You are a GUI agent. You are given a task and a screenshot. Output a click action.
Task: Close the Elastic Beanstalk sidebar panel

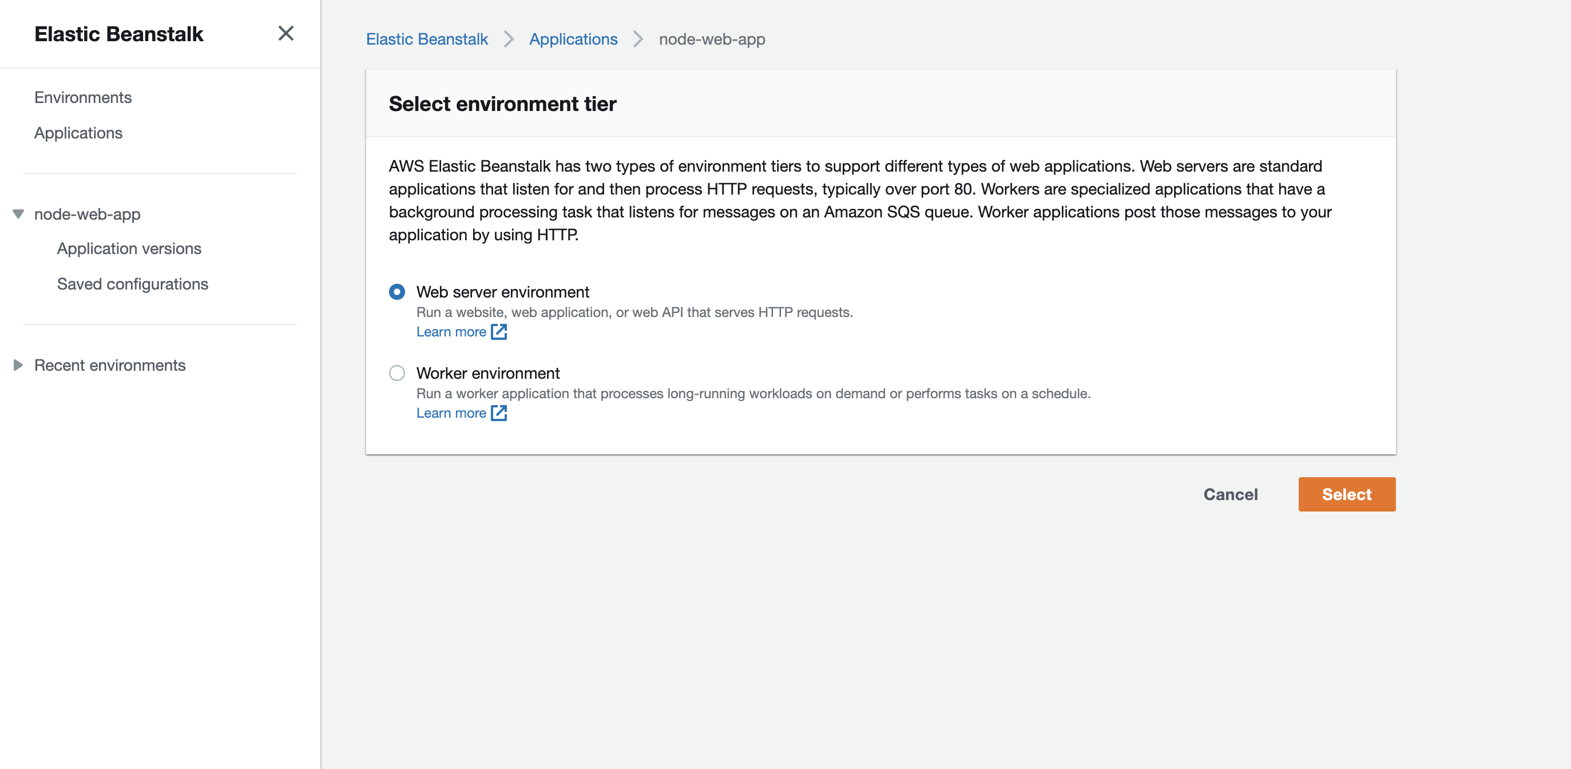point(285,33)
